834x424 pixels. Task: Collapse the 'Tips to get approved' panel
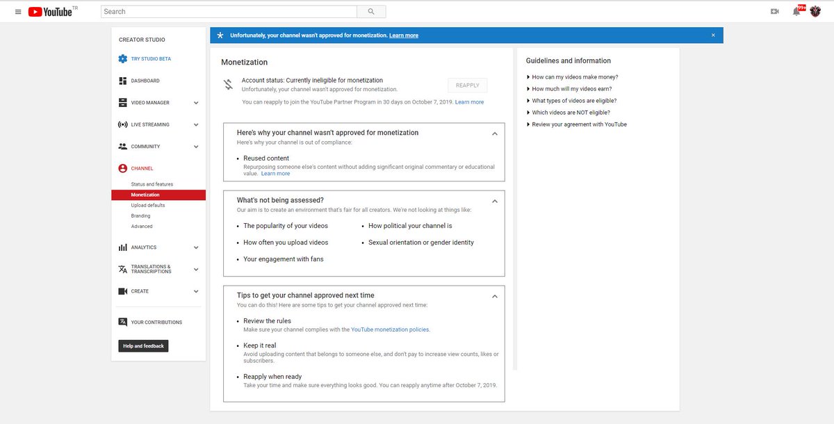coord(495,296)
